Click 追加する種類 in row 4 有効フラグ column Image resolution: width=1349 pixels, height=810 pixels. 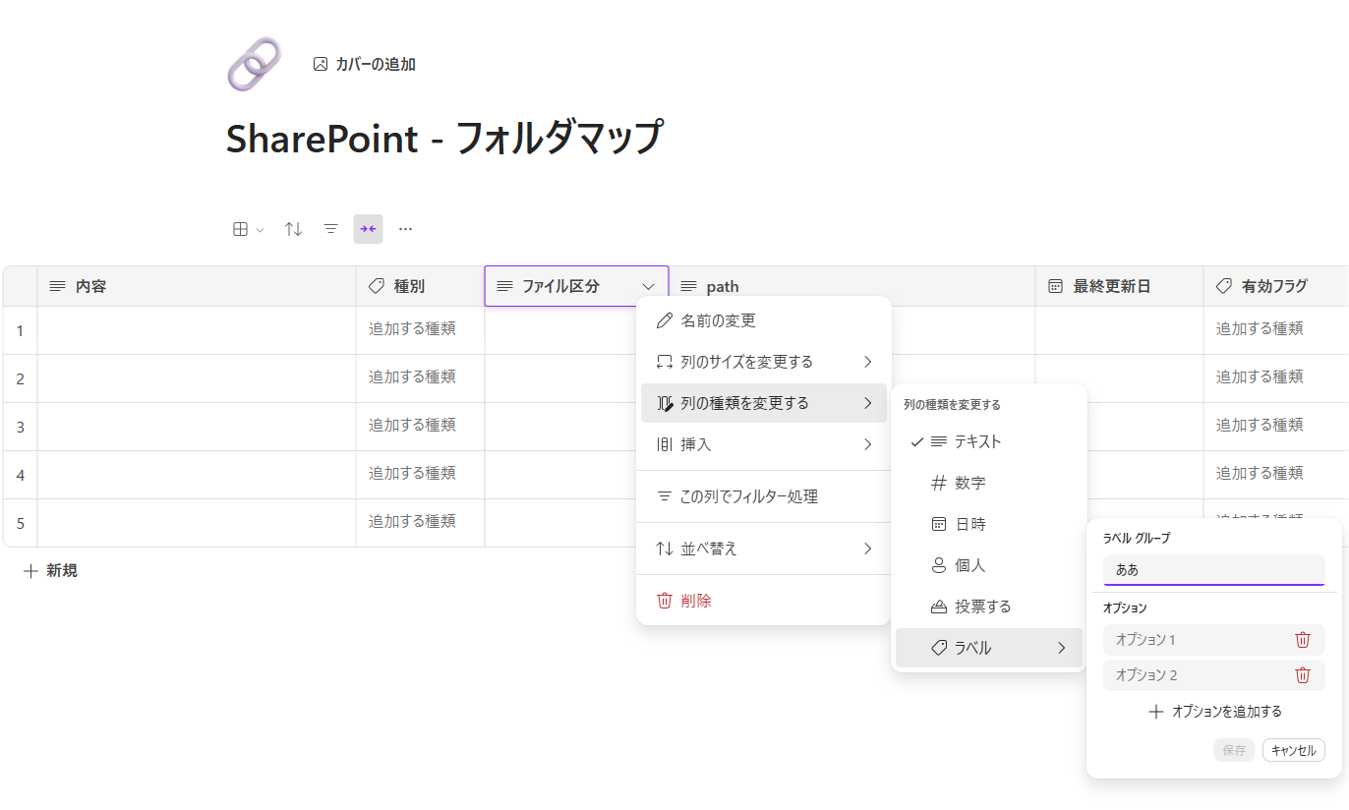1260,473
